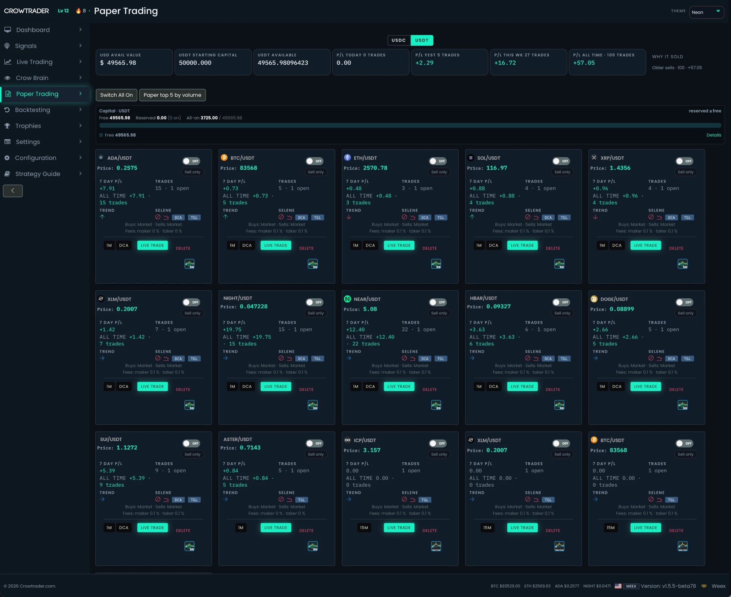
Task: Toggle the SOL/USDT OFF switch
Action: tap(561, 161)
